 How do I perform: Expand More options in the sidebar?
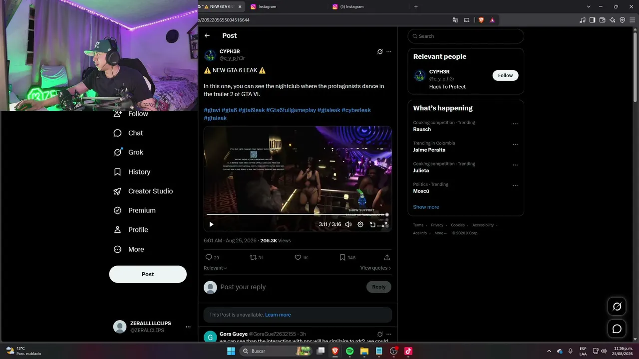point(129,249)
